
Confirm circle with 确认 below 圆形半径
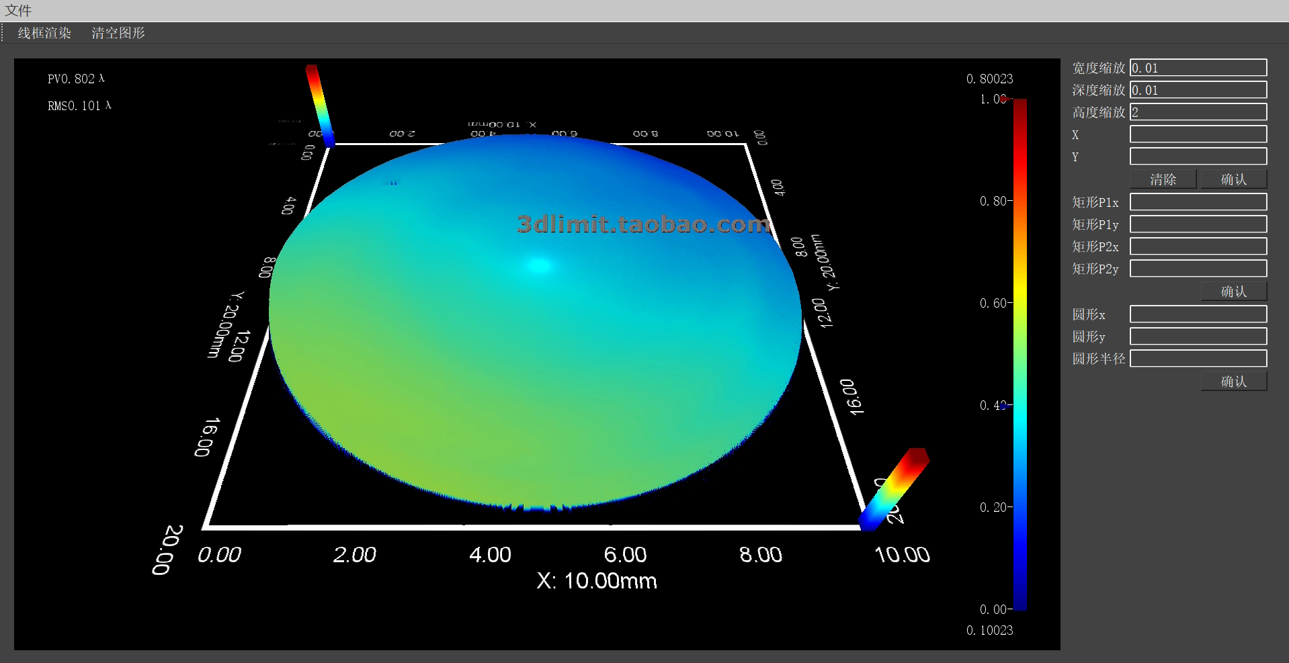(1234, 382)
